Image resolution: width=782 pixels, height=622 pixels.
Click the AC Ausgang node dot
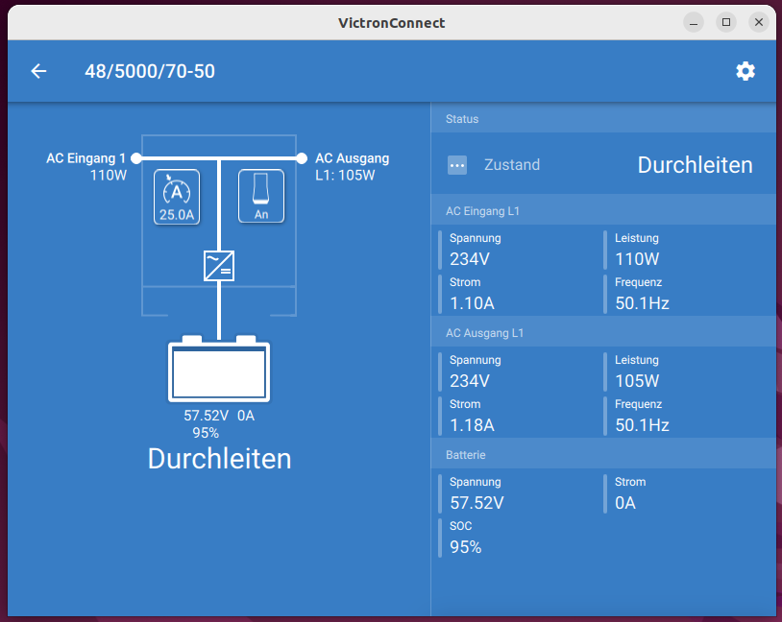click(x=302, y=158)
